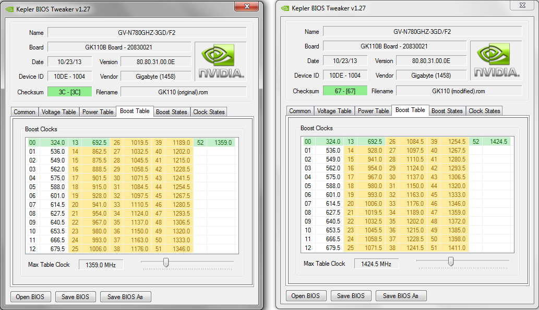
Task: Go to Boost States tab in original window
Action: 172,112
